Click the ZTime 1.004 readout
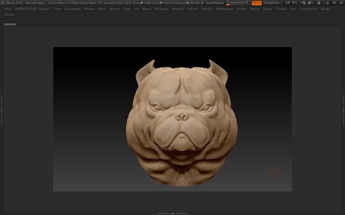Viewport: 345px width, 215px height. pyautogui.click(x=142, y=3)
